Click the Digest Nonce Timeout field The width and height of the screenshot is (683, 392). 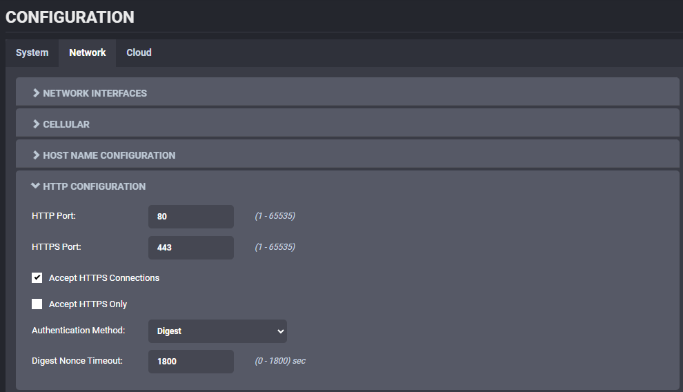191,362
